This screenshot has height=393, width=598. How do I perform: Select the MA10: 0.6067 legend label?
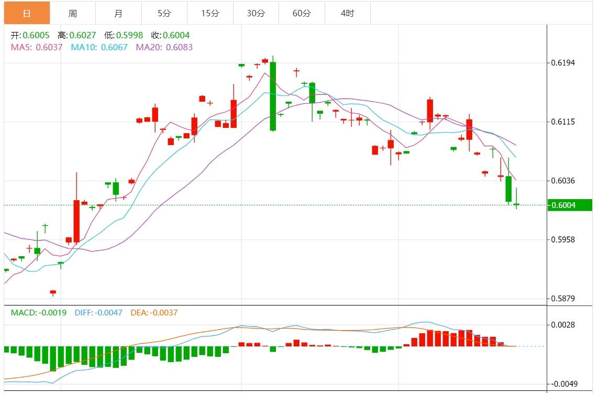tap(99, 47)
